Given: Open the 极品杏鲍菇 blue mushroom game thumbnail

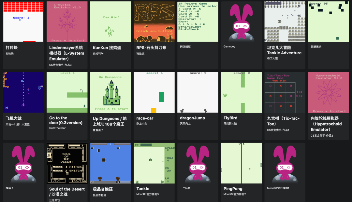Looking at the screenshot, I should [110, 163].
